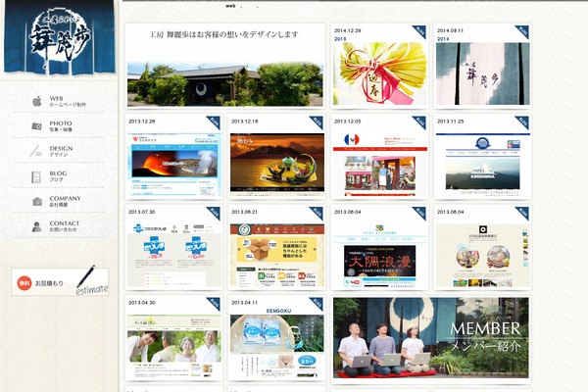Open the 2013.06.04 night sky festival thumbnail
The width and height of the screenshot is (588, 392).
pos(380,255)
